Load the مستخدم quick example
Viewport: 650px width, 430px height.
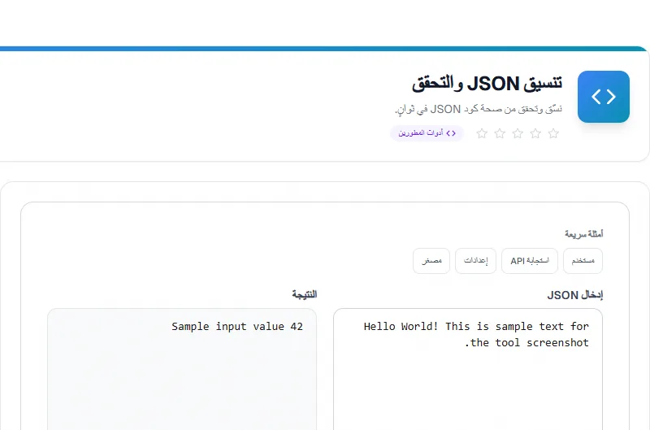(583, 261)
